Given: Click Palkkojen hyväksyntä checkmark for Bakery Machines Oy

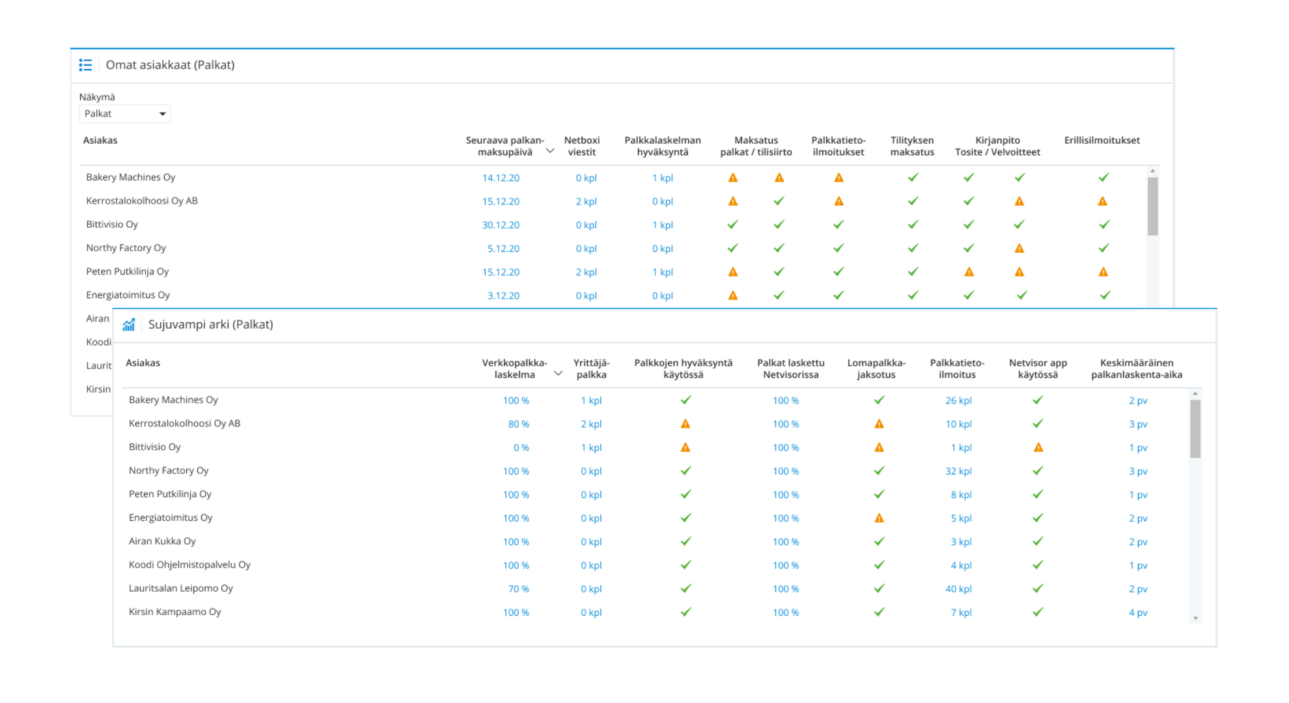Looking at the screenshot, I should click(x=686, y=400).
